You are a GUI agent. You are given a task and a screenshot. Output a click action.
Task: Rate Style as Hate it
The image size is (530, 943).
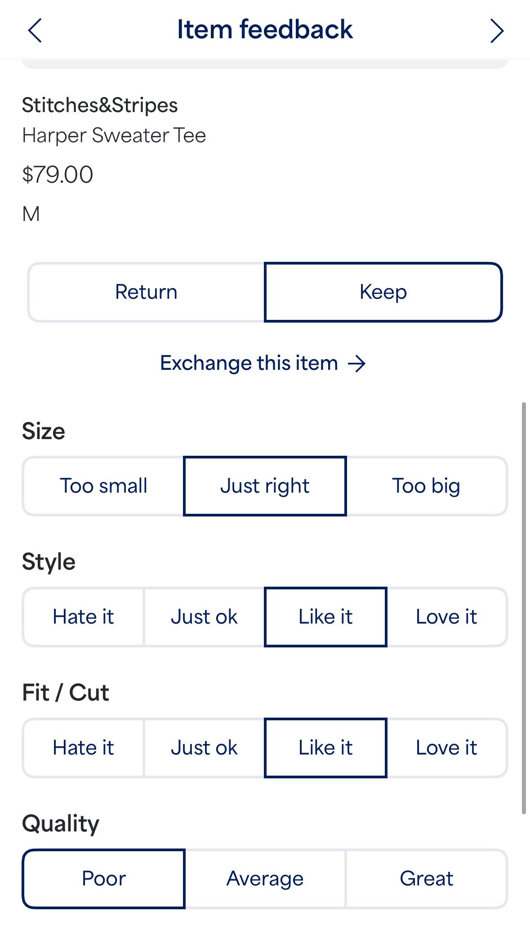click(83, 617)
